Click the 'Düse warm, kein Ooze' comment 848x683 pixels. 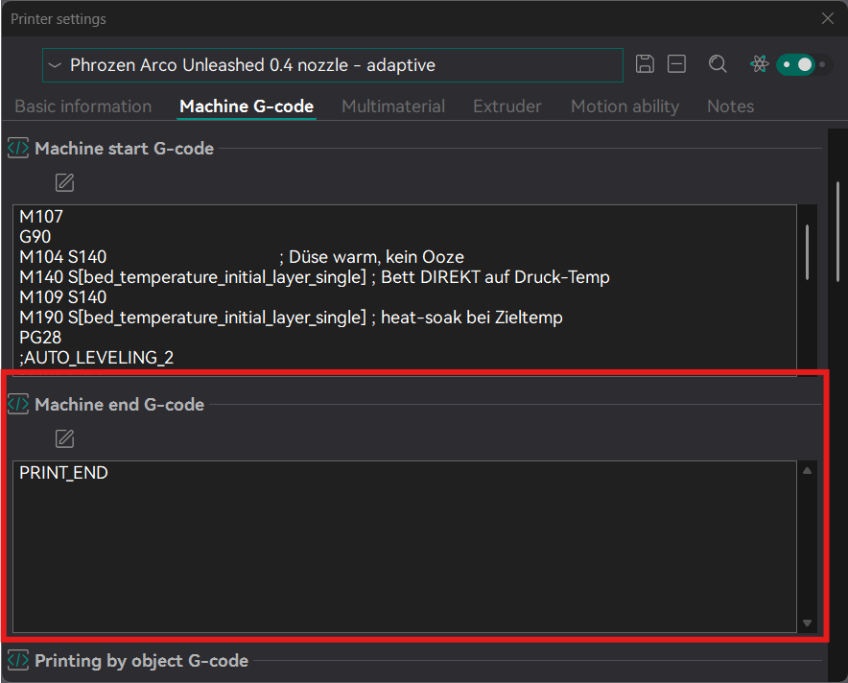[x=376, y=257]
